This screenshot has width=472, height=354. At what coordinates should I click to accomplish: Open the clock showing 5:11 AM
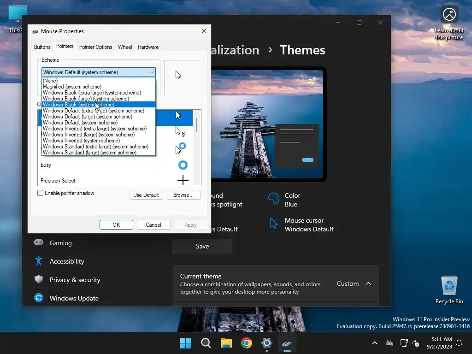(439, 343)
